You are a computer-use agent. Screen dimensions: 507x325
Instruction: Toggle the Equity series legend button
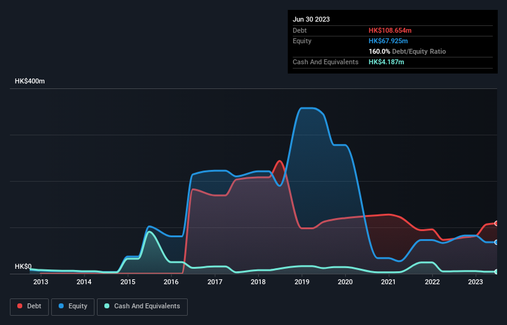[73, 306]
